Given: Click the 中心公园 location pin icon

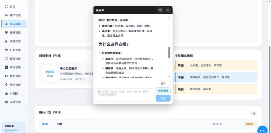Looking at the screenshot, I should [x=61, y=79].
